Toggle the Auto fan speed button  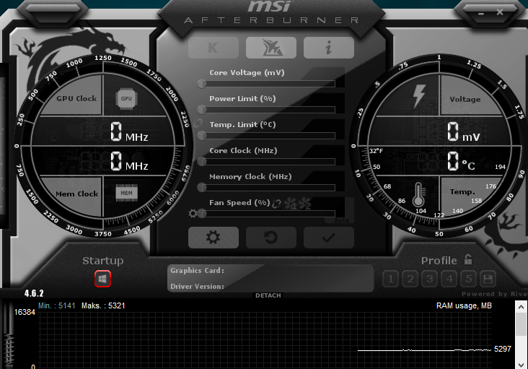coord(341,220)
